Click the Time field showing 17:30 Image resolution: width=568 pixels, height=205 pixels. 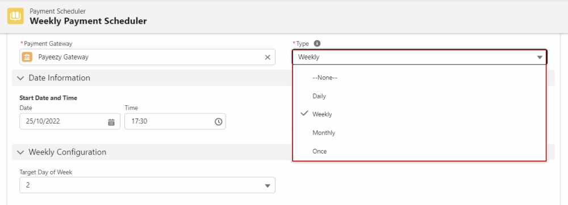175,122
